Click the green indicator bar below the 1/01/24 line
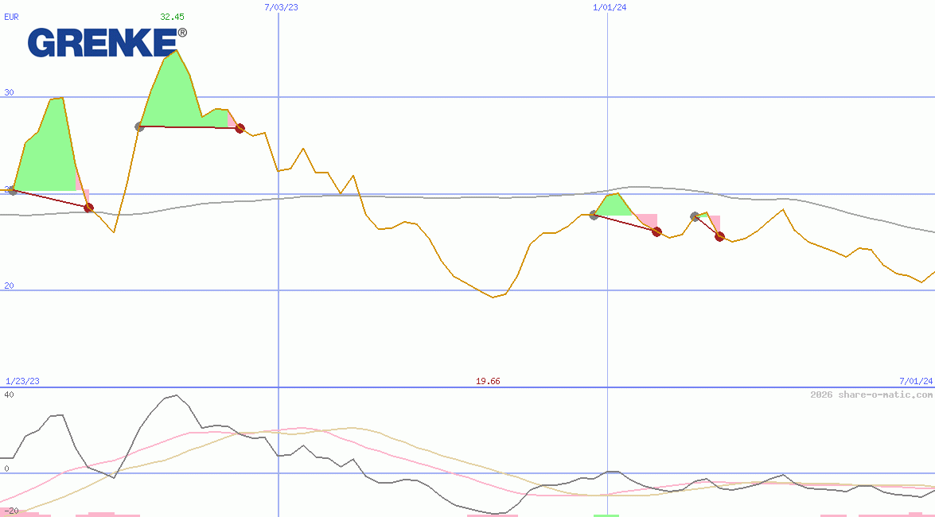This screenshot has height=517, width=935. coord(606,515)
